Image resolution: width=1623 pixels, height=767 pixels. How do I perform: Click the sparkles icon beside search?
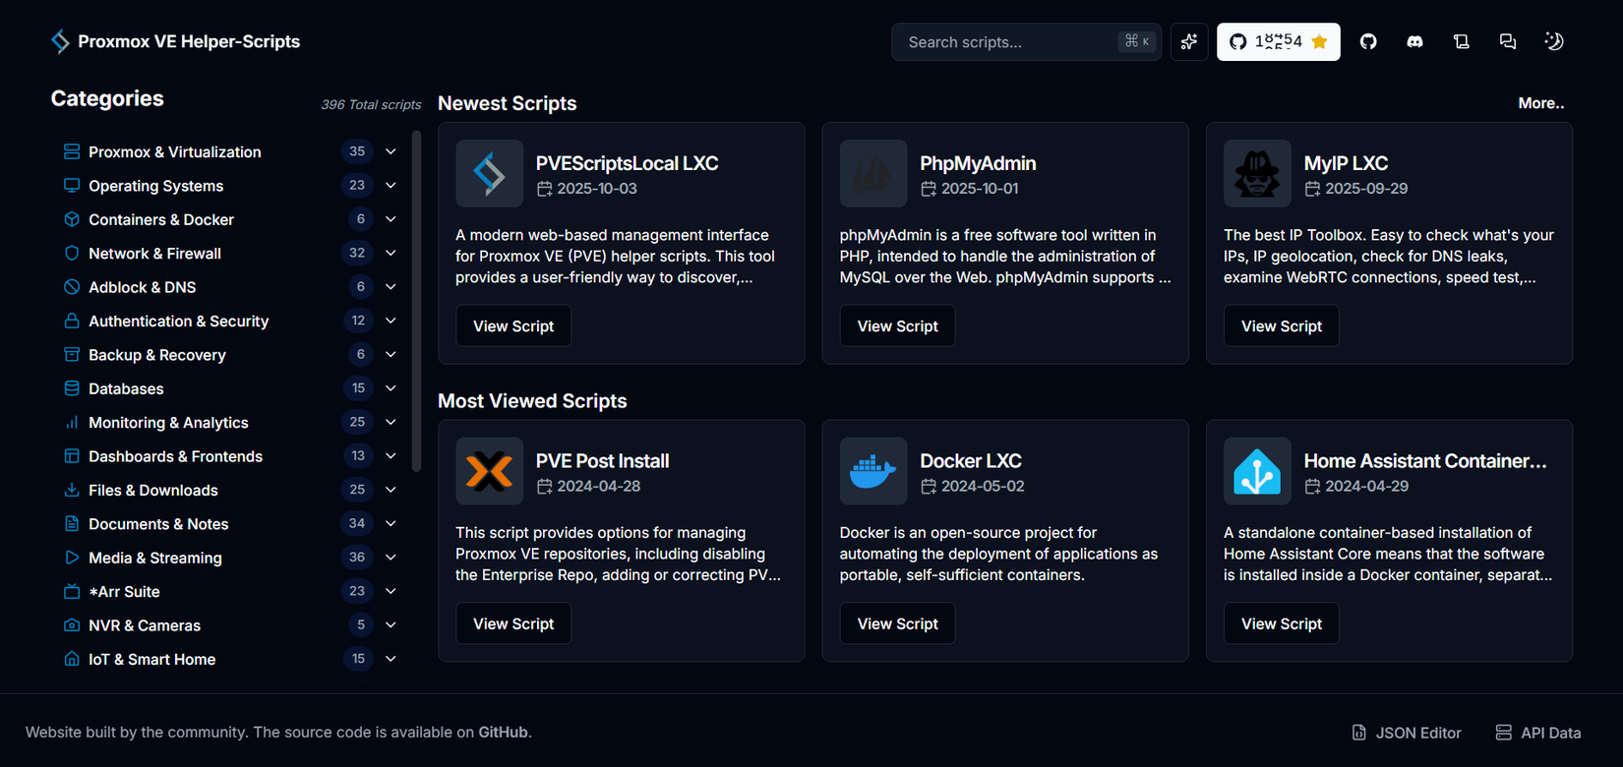pos(1189,42)
